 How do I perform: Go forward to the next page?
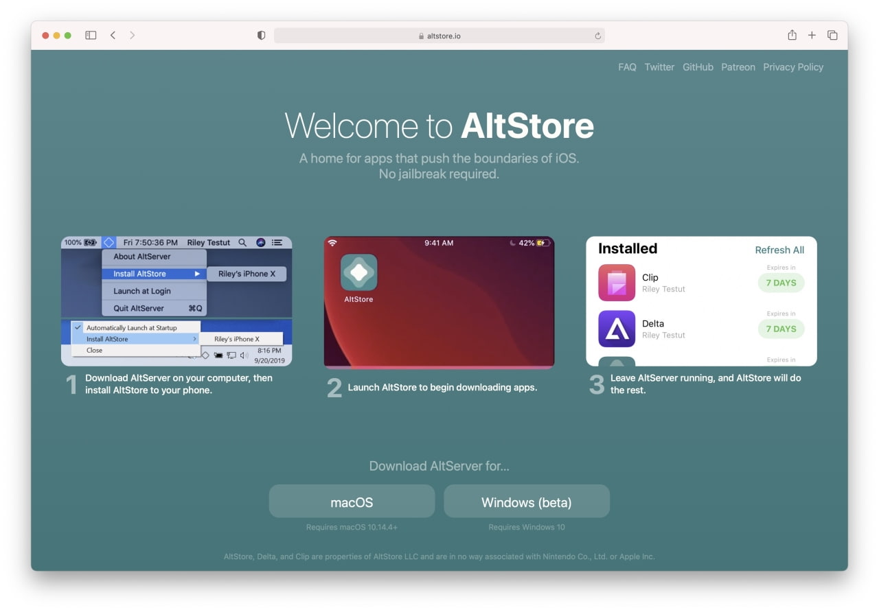click(x=132, y=35)
